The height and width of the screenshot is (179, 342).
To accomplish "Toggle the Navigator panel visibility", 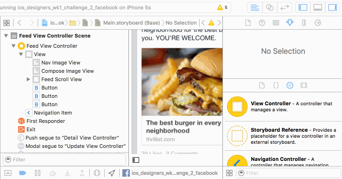I will (x=303, y=7).
